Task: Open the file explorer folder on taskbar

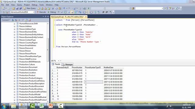Action: pyautogui.click(x=13, y=106)
